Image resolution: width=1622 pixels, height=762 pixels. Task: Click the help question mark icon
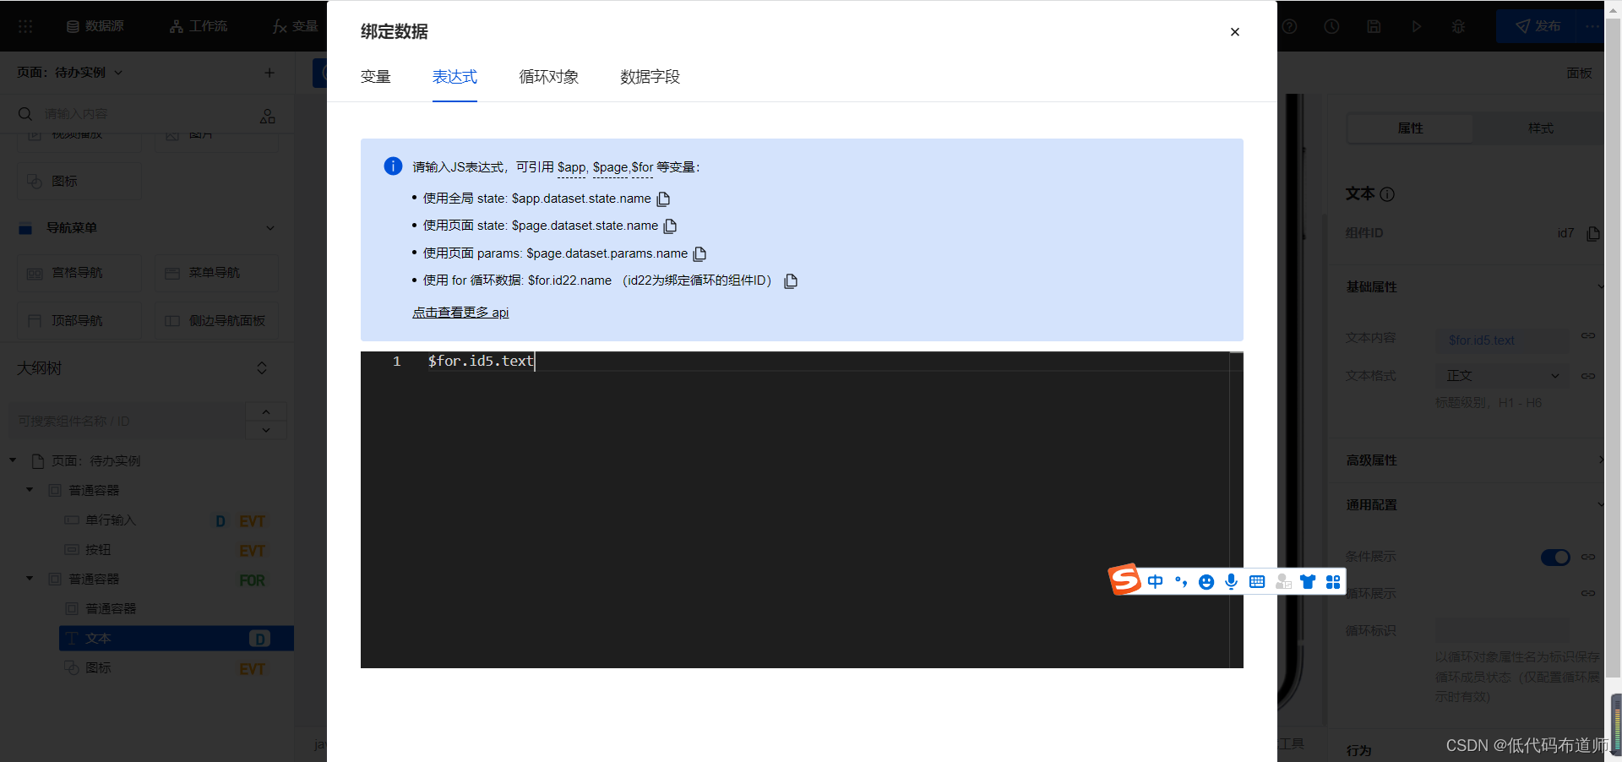point(1289,26)
